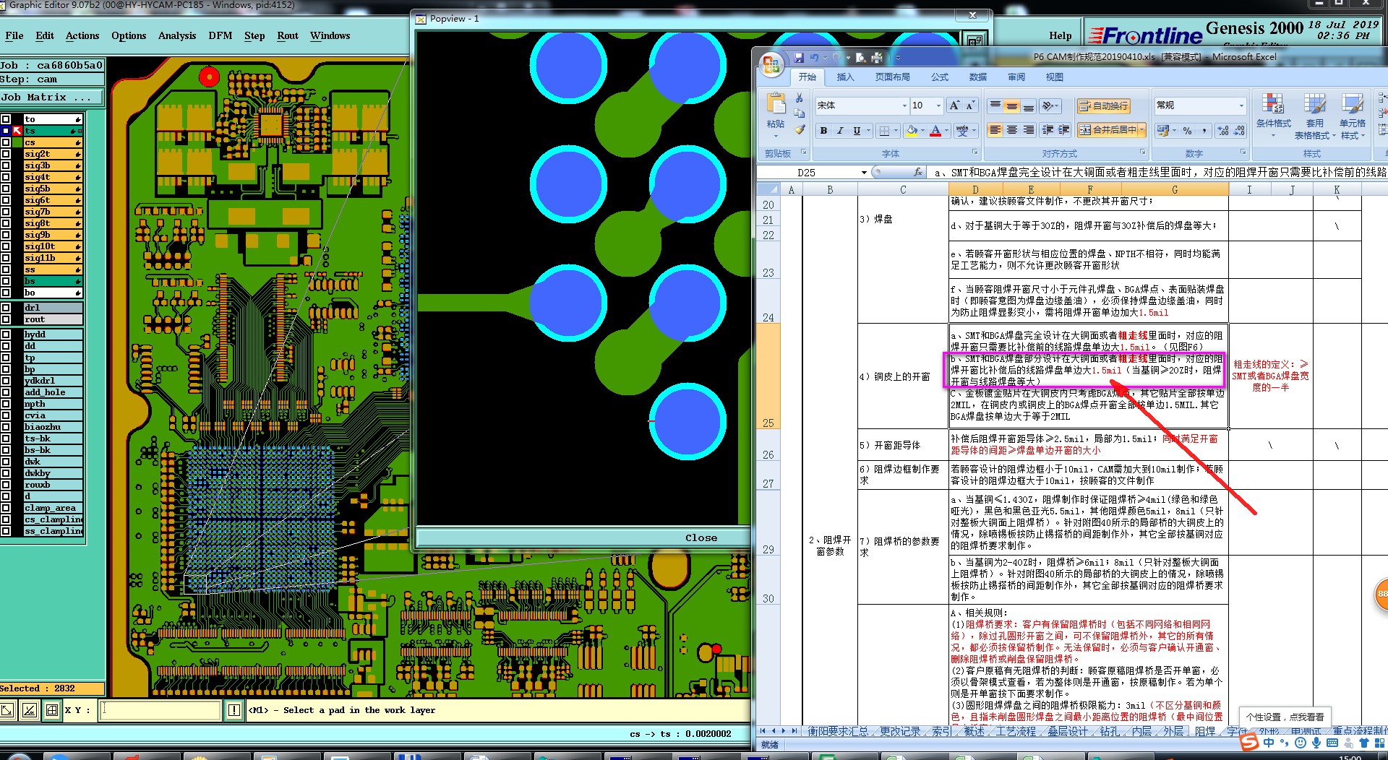This screenshot has width=1388, height=760.
Task: Toggle display checkbox for layer 'bo'
Action: tap(6, 293)
